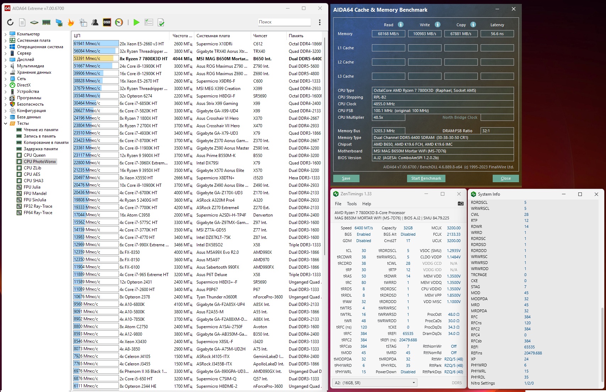Open the three-dot menu in AIDA64

pos(320,22)
